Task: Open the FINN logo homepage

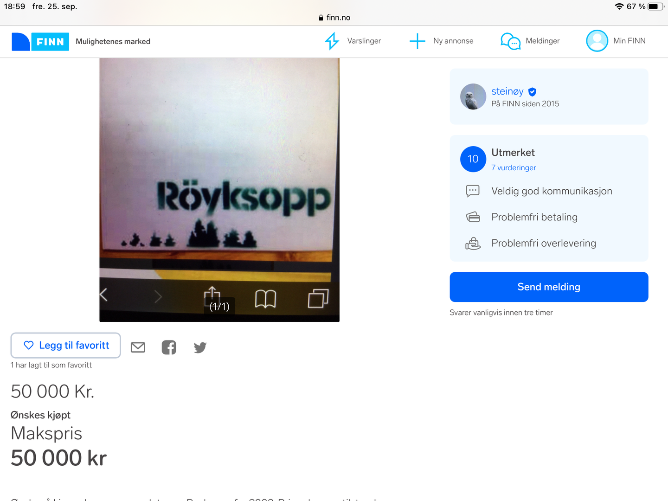Action: click(x=40, y=42)
